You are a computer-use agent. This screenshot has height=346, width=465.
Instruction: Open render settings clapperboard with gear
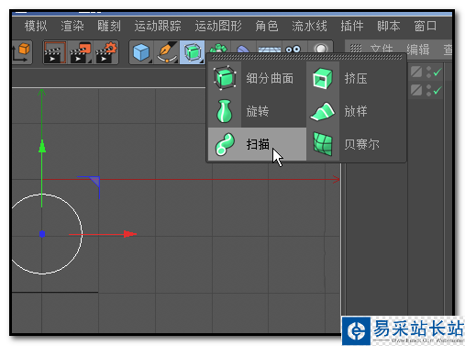106,52
